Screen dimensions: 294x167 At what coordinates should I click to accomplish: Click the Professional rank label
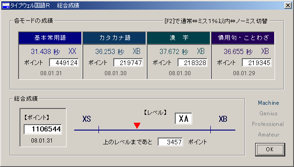point(268,124)
